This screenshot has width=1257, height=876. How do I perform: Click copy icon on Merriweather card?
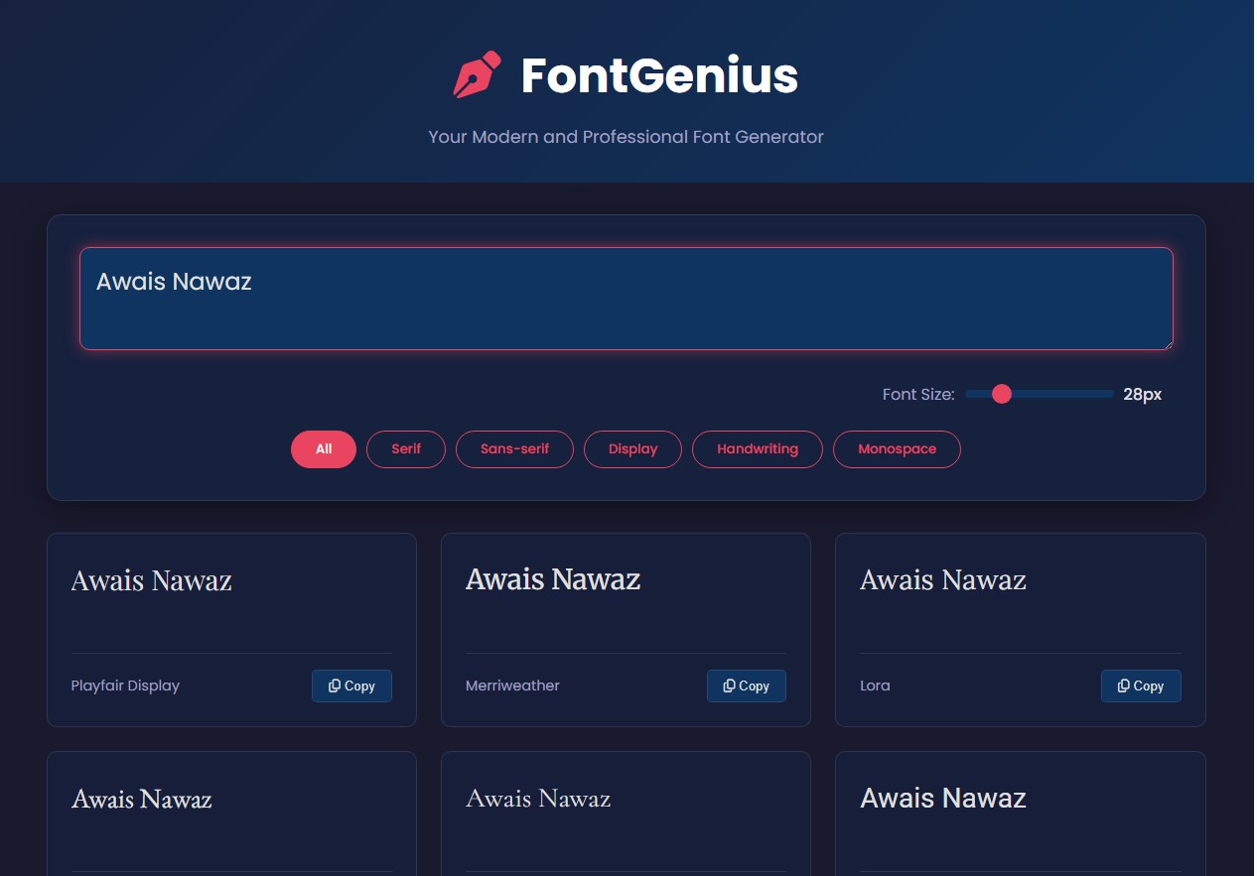(x=730, y=686)
